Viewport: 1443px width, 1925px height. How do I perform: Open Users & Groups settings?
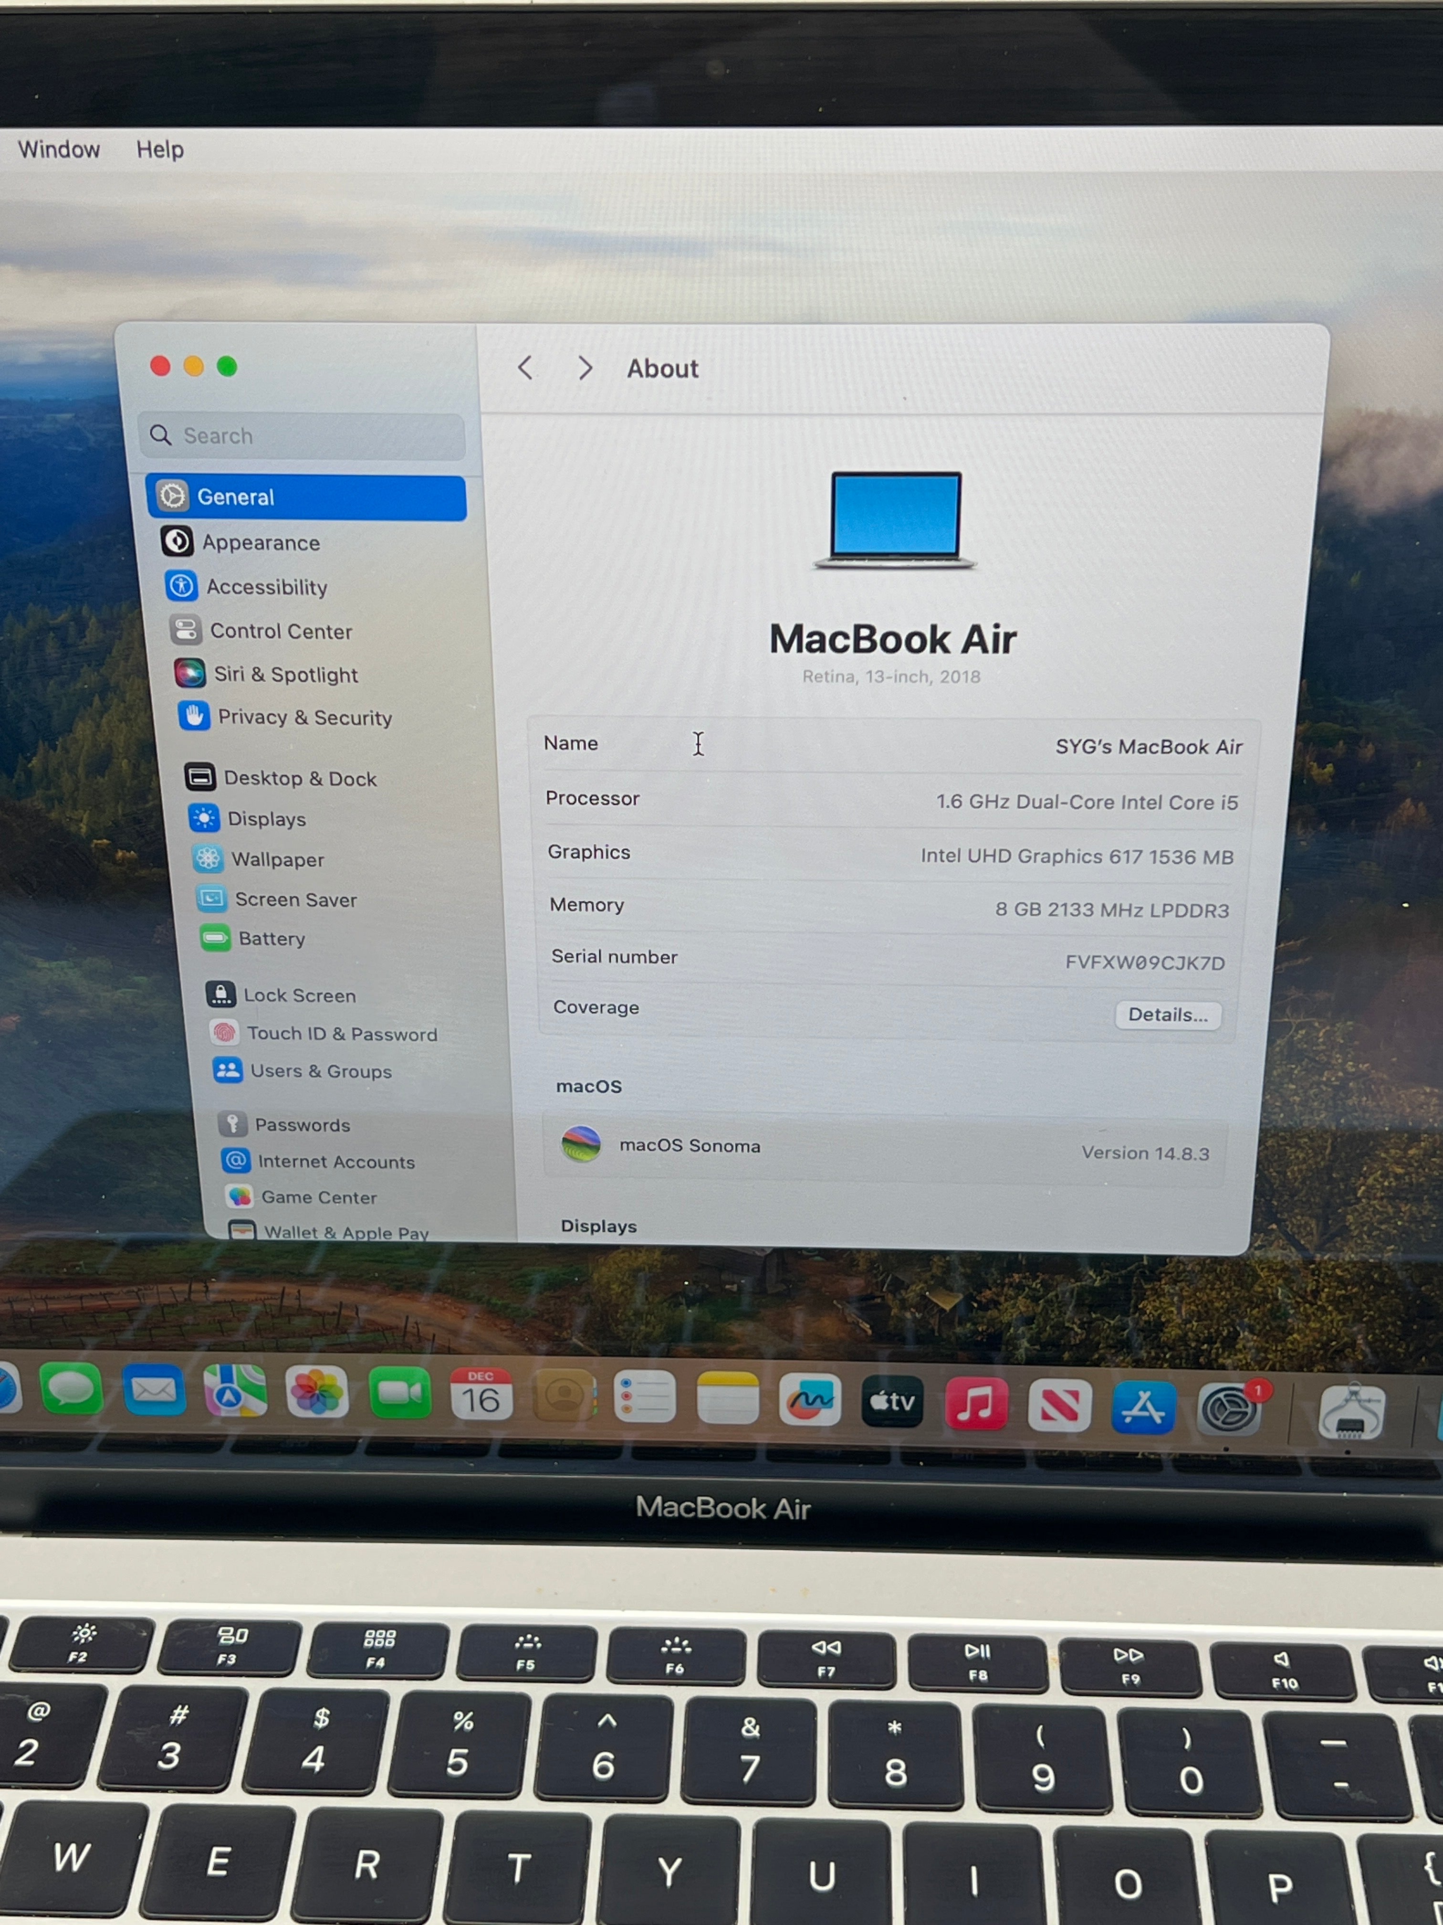(x=303, y=1070)
